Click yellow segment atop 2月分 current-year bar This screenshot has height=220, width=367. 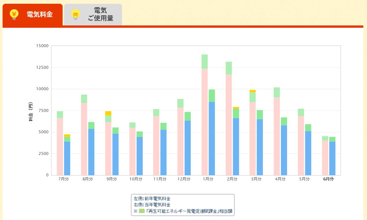236,108
